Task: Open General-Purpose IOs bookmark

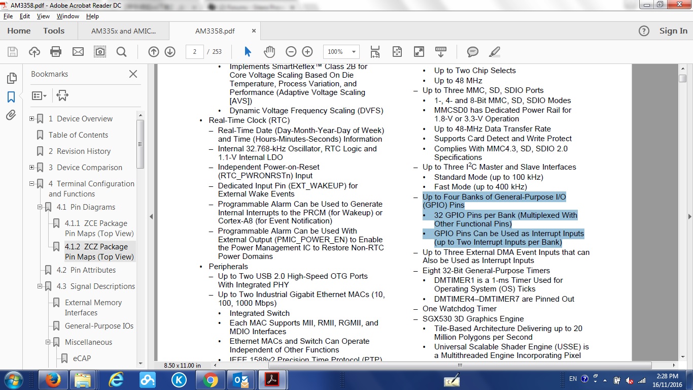Action: tap(99, 326)
